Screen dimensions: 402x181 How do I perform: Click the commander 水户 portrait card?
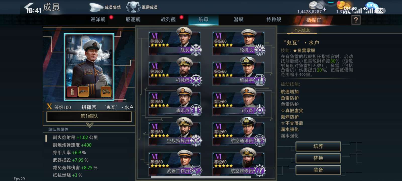pos(89,67)
